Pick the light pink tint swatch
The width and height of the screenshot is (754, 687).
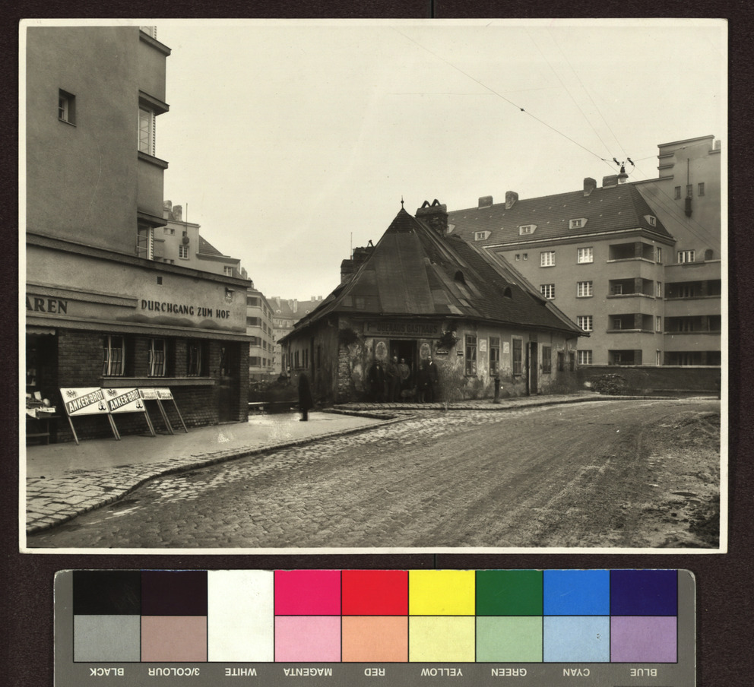[x=308, y=639]
